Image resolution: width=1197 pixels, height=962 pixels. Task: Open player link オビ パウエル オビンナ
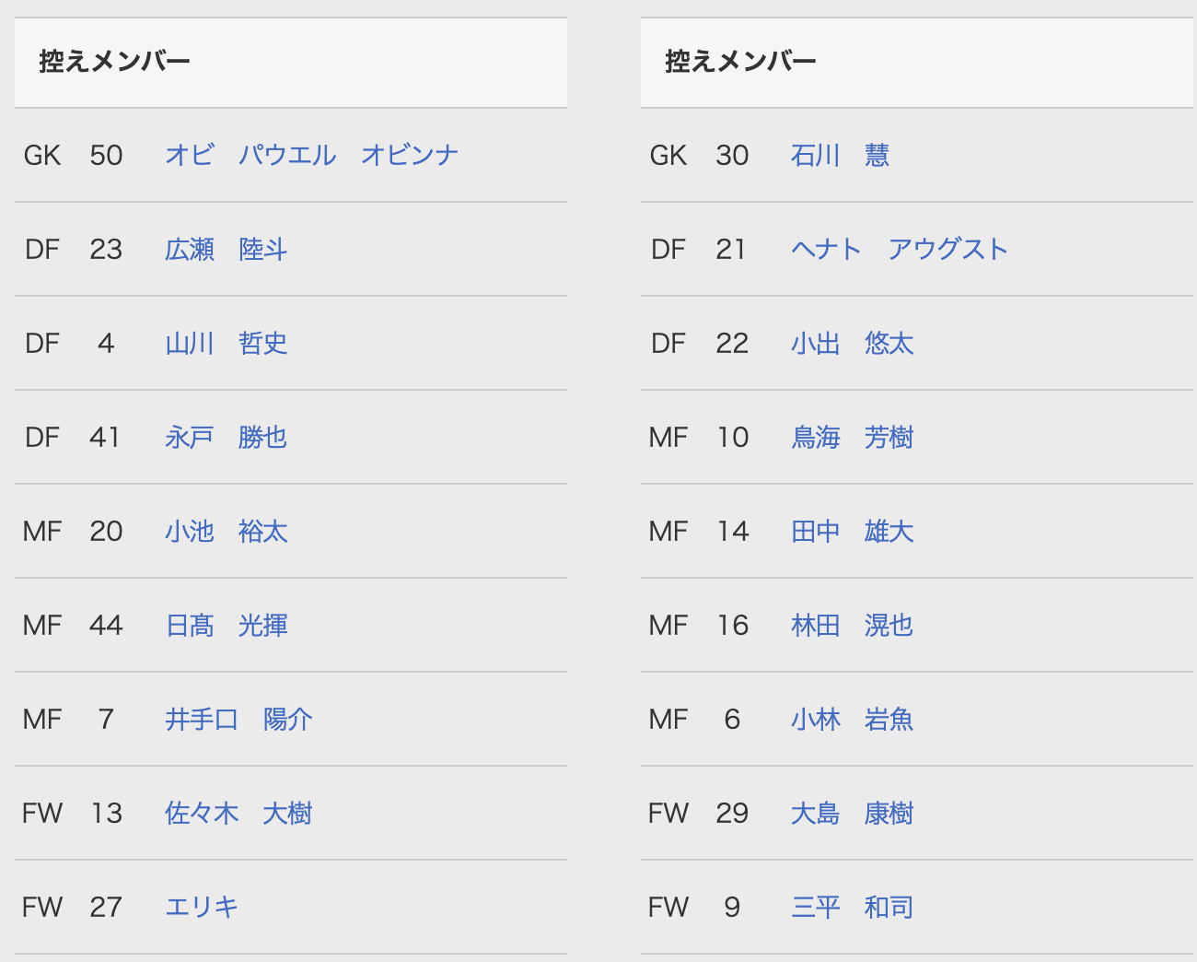pos(311,155)
